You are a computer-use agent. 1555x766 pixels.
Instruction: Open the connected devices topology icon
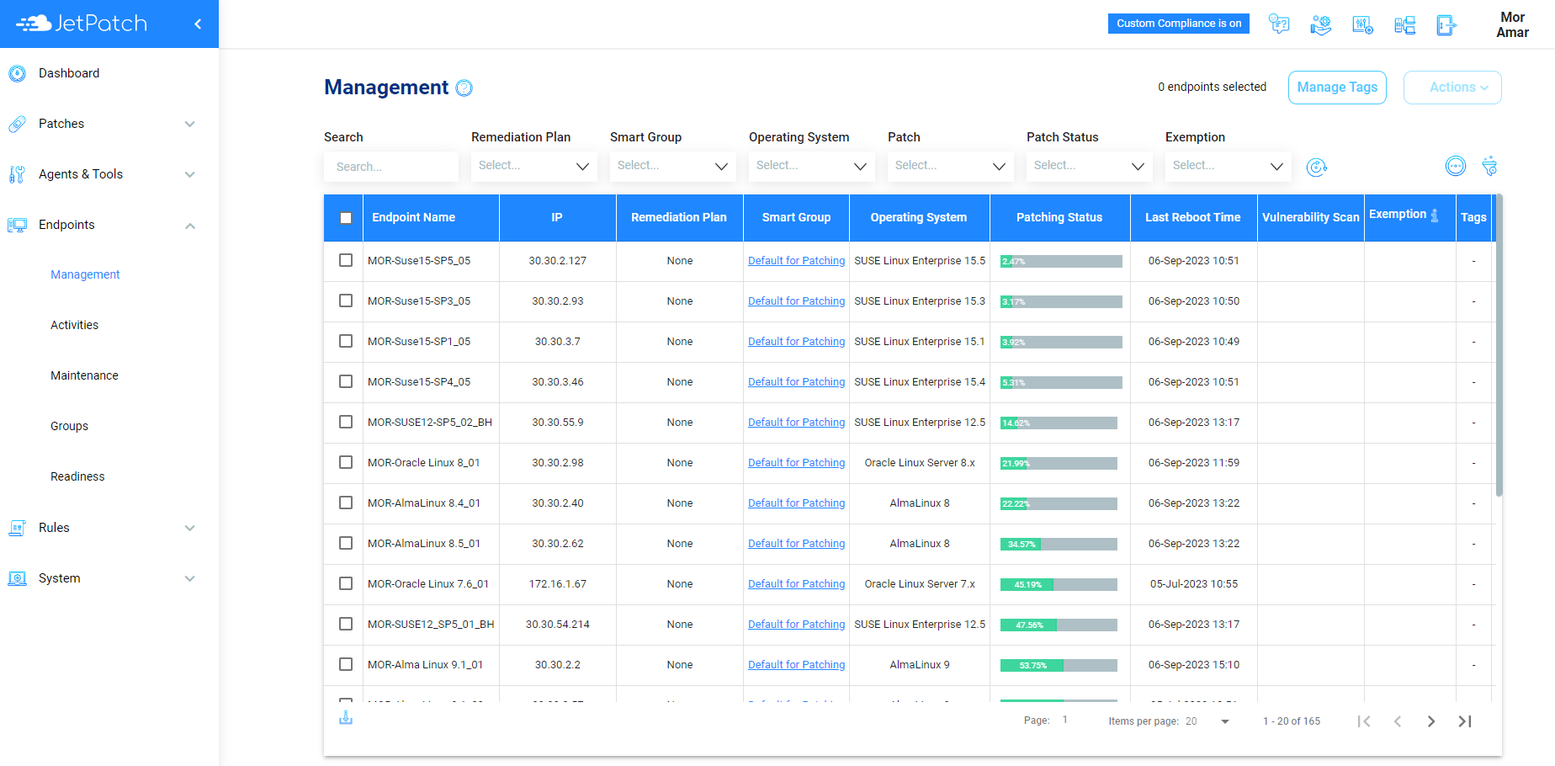[x=1405, y=24]
